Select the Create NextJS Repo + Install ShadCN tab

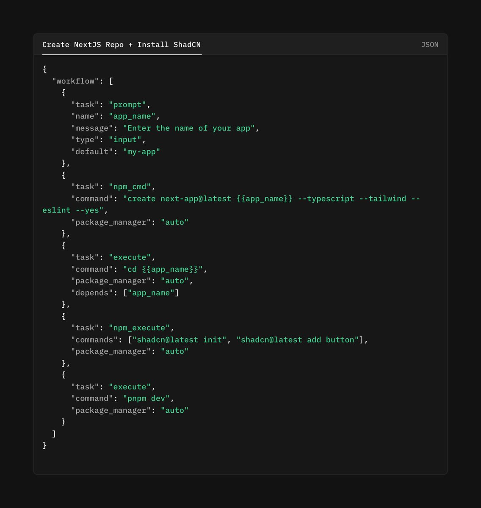point(122,45)
